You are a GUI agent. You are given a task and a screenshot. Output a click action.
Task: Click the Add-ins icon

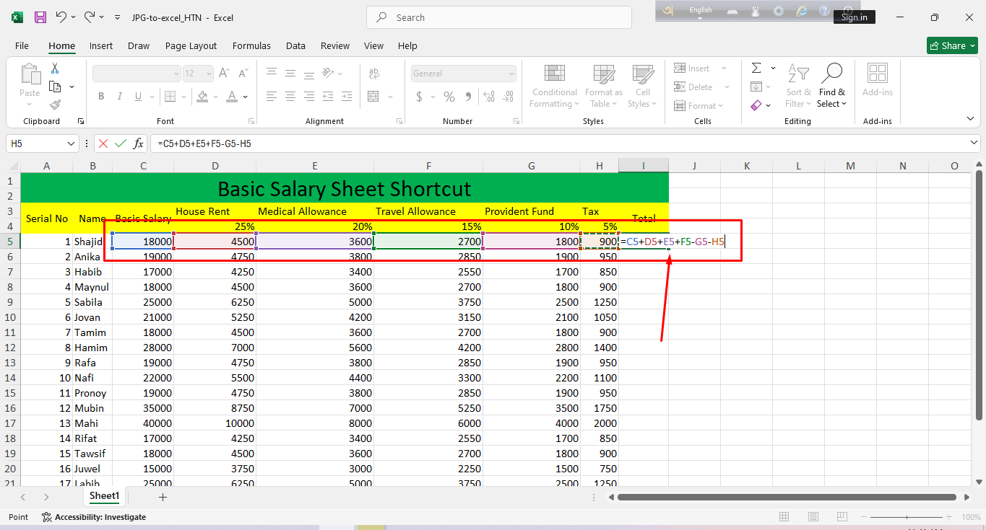[877, 79]
